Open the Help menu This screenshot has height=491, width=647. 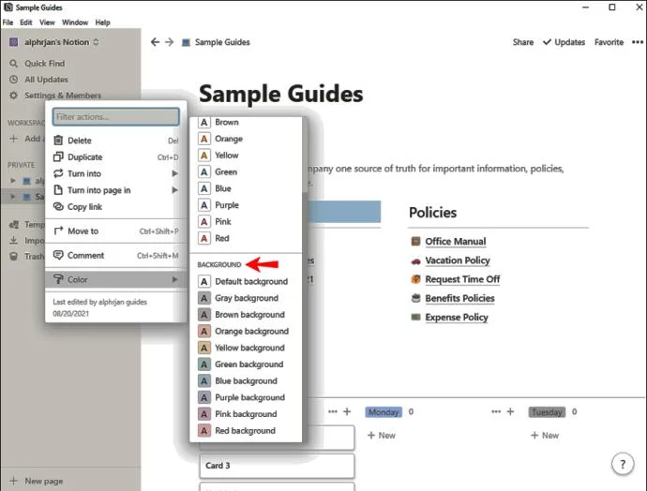(102, 22)
